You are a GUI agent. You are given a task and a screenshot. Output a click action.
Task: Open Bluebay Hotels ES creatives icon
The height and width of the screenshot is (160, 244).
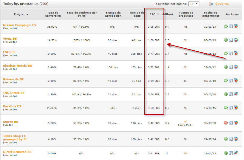pos(236,67)
